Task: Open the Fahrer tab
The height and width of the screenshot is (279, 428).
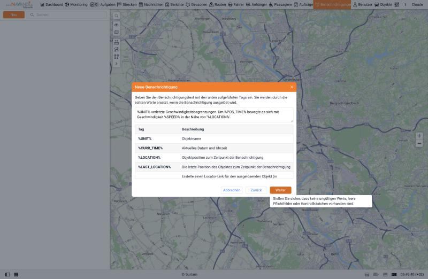Action: click(236, 5)
